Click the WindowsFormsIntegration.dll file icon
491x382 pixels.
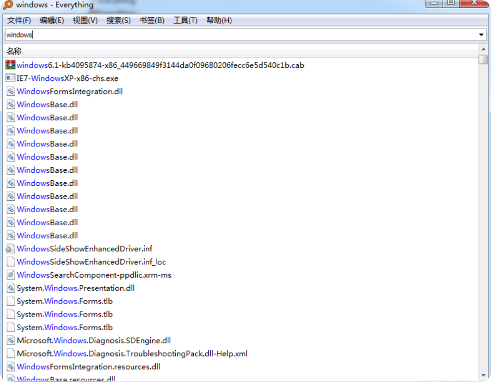(x=10, y=91)
